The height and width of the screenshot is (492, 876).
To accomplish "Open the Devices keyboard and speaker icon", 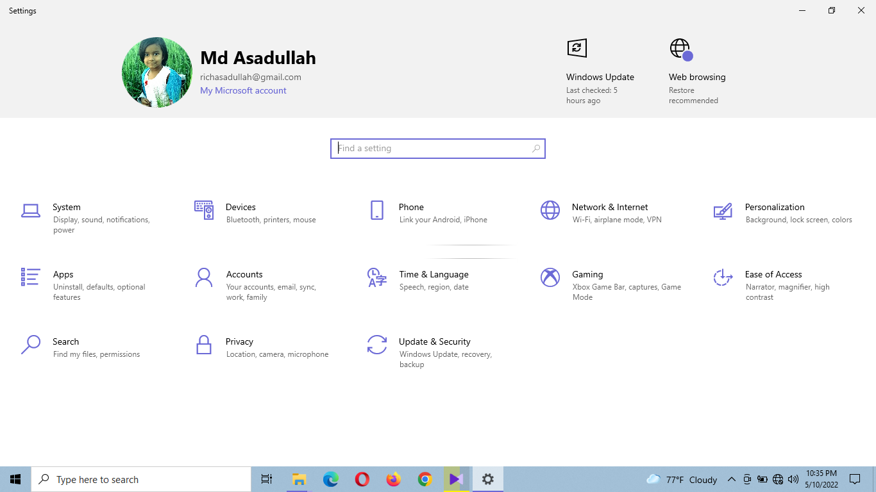I will [x=204, y=209].
